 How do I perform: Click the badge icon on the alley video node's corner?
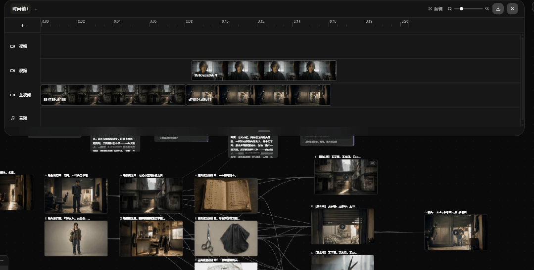[372, 163]
